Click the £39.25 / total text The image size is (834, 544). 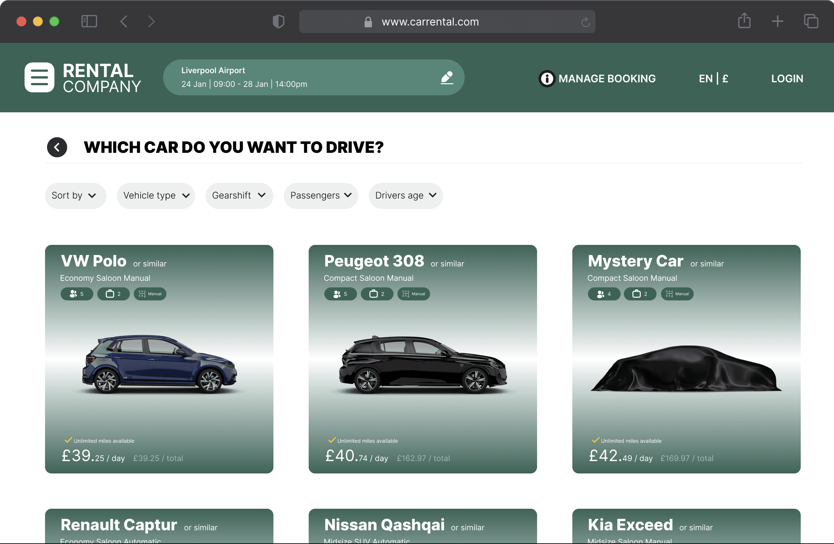point(158,458)
